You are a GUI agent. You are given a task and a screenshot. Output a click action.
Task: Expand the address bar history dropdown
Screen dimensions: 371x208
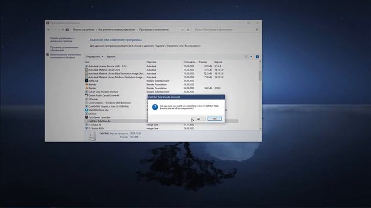182,29
